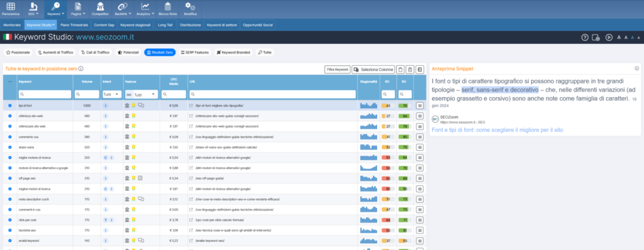Open external link icon for /seo-off-page-guida/
The image size is (644, 250).
[x=191, y=178]
